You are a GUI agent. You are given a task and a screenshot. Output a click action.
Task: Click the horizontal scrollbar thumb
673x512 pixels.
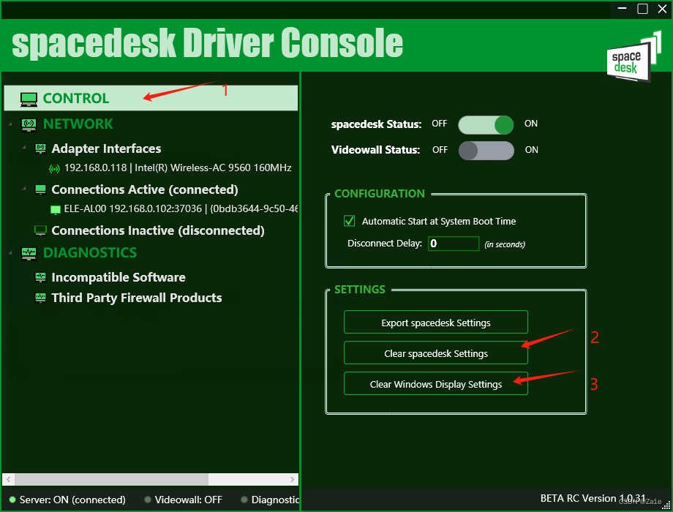click(x=112, y=479)
